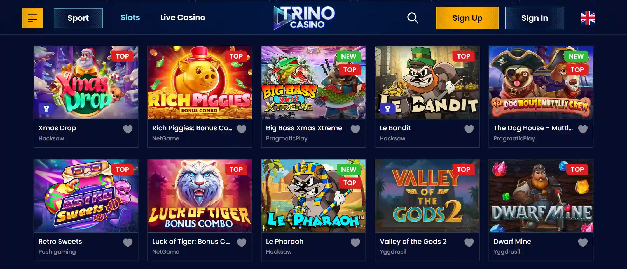Open the yellow hamburger menu
The width and height of the screenshot is (627, 269).
[x=32, y=18]
